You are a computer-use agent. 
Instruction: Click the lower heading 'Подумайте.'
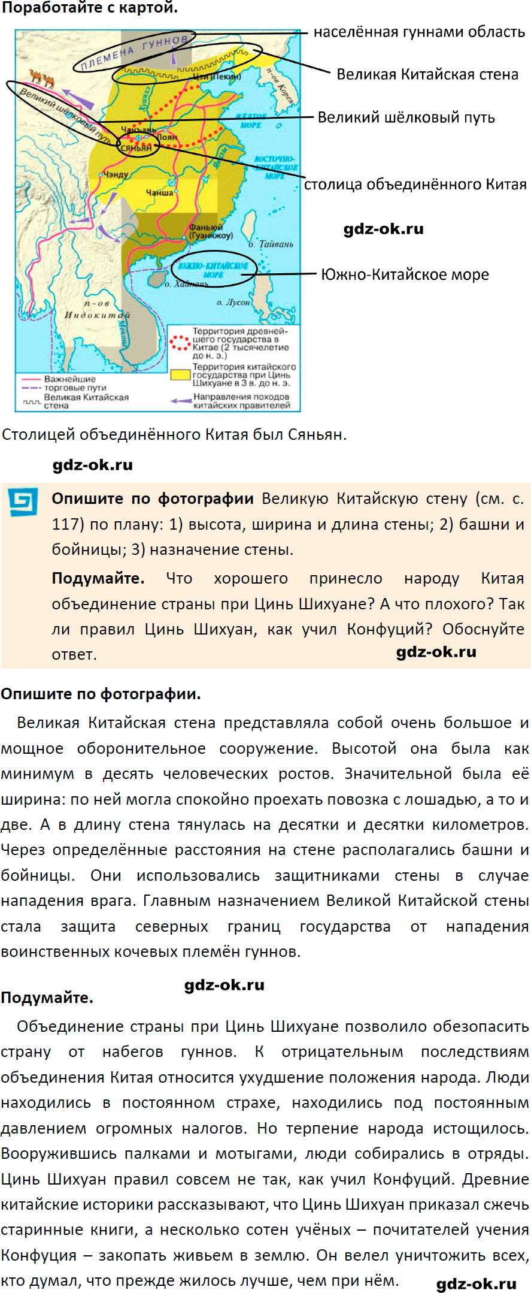click(47, 998)
